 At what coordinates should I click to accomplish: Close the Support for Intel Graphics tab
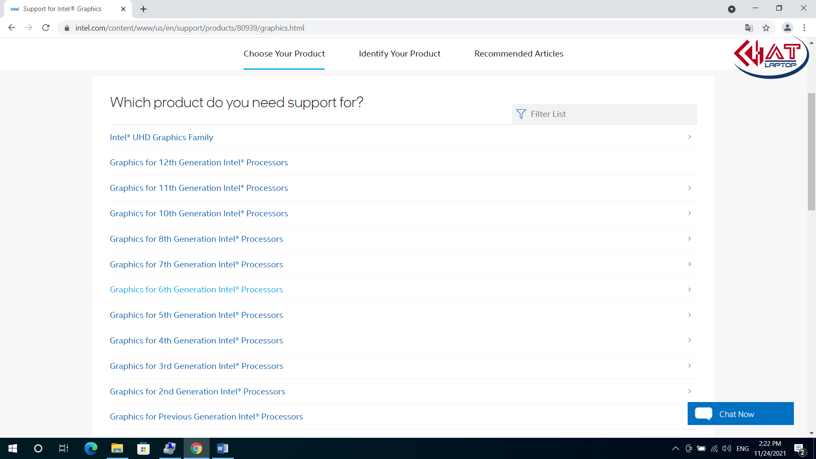coord(123,9)
